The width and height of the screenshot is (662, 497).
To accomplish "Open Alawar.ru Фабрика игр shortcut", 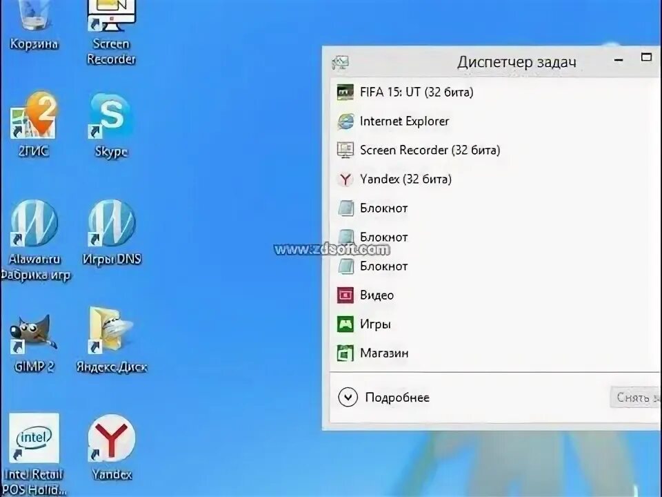I will point(34,240).
